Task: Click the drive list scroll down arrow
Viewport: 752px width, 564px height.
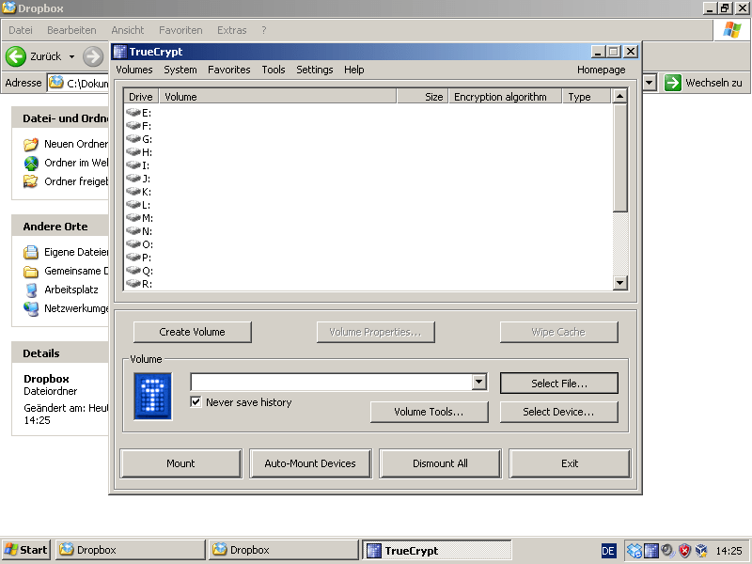Action: click(619, 283)
